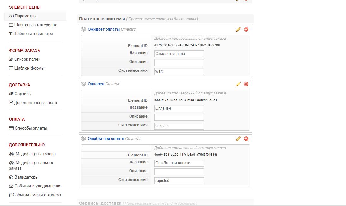346x206 pixels.
Task: Focus the Системное имя field containing wait
Action: [179, 71]
